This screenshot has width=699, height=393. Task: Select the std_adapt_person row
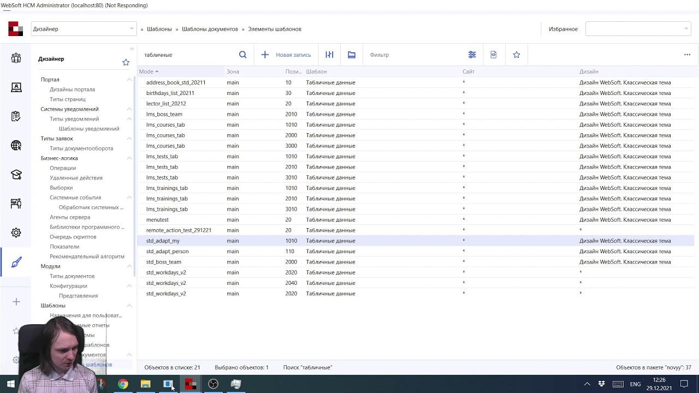pos(416,252)
